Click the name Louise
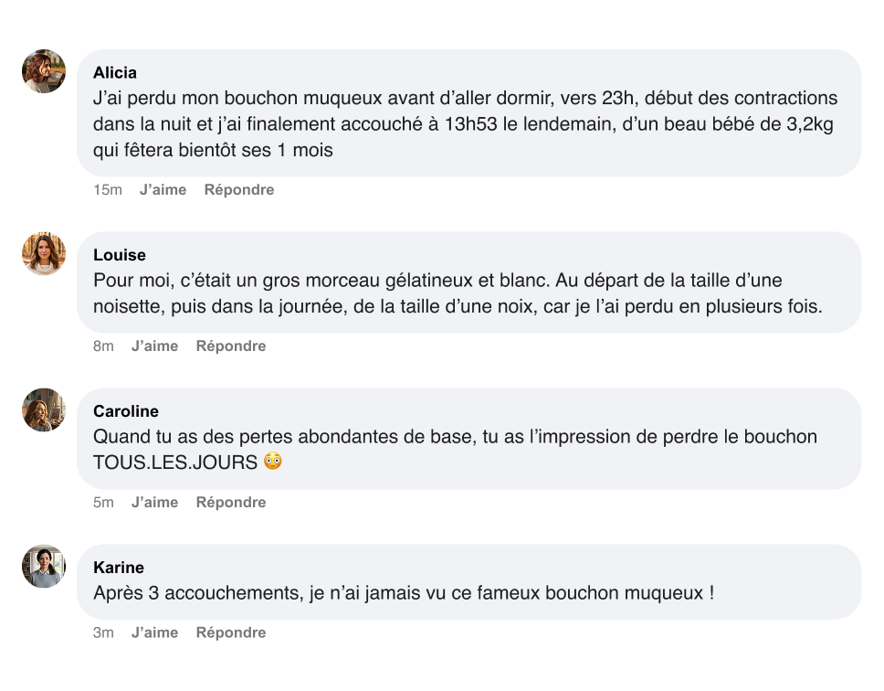This screenshot has height=691, width=884. 119,255
